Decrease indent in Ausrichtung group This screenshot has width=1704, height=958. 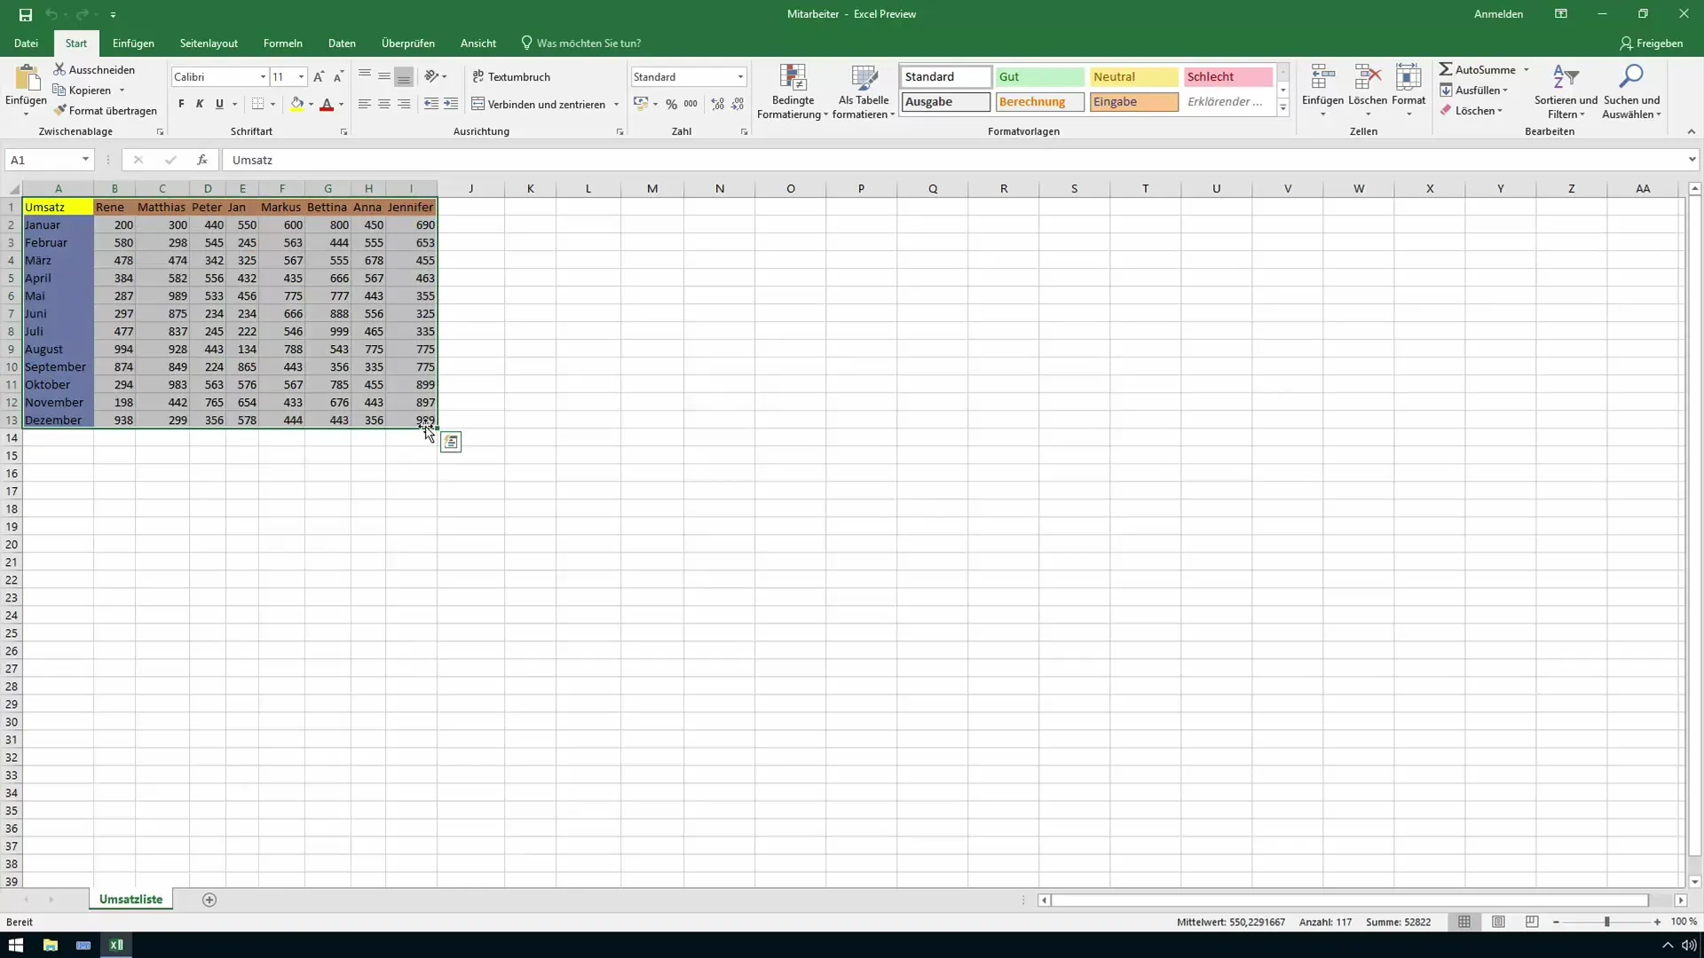(431, 104)
